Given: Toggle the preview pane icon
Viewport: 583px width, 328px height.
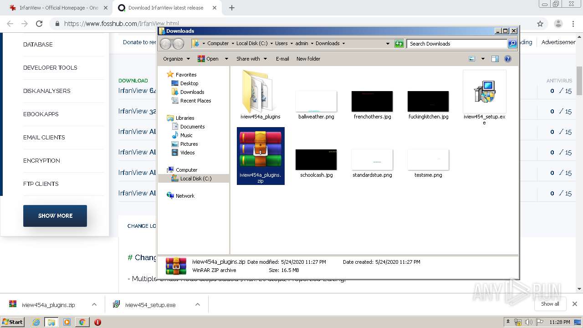Looking at the screenshot, I should click(x=495, y=59).
